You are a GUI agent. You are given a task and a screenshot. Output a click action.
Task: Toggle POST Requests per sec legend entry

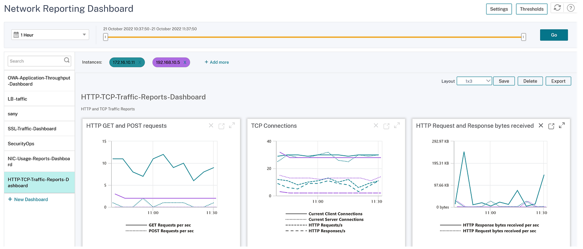coord(159,231)
